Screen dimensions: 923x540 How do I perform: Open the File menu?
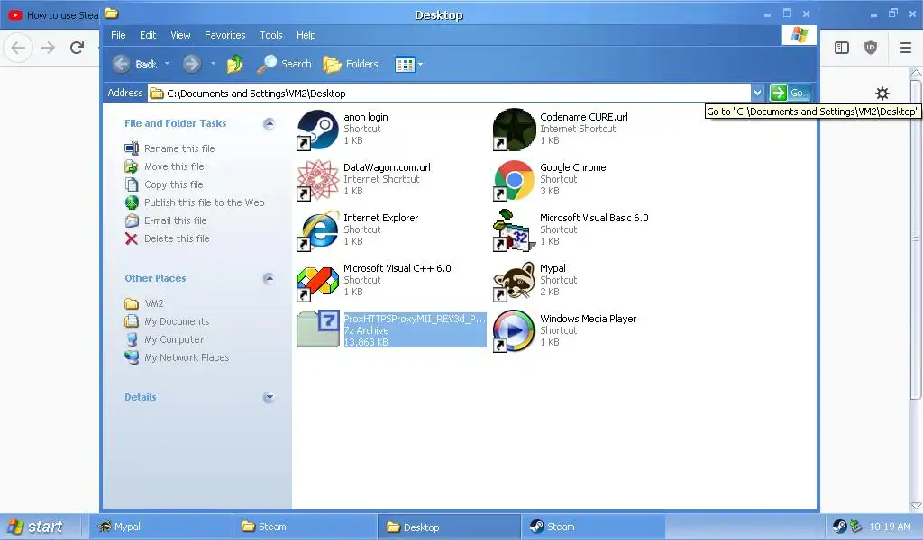tap(118, 35)
